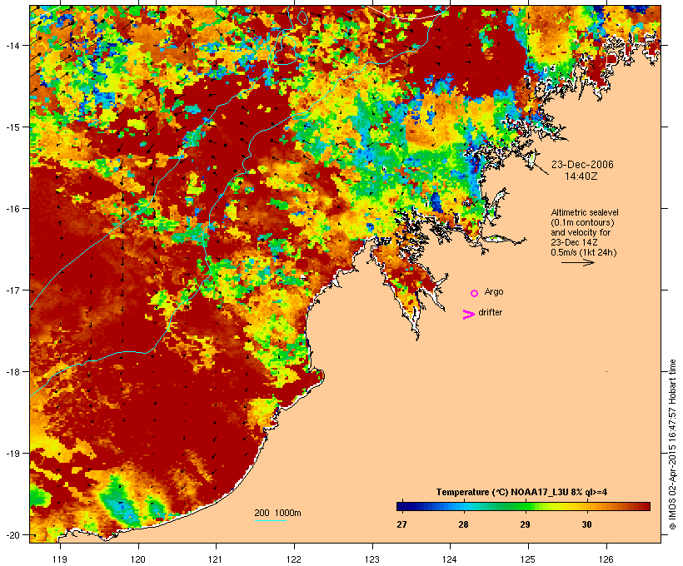Click the 0.5m/s velocity scale arrow
The image size is (683, 566).
click(577, 262)
